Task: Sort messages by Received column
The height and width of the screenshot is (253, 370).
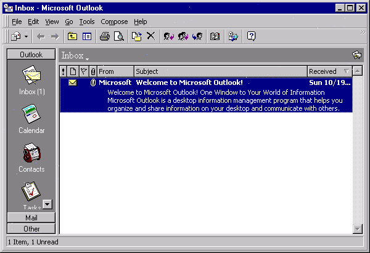Action: pos(329,71)
